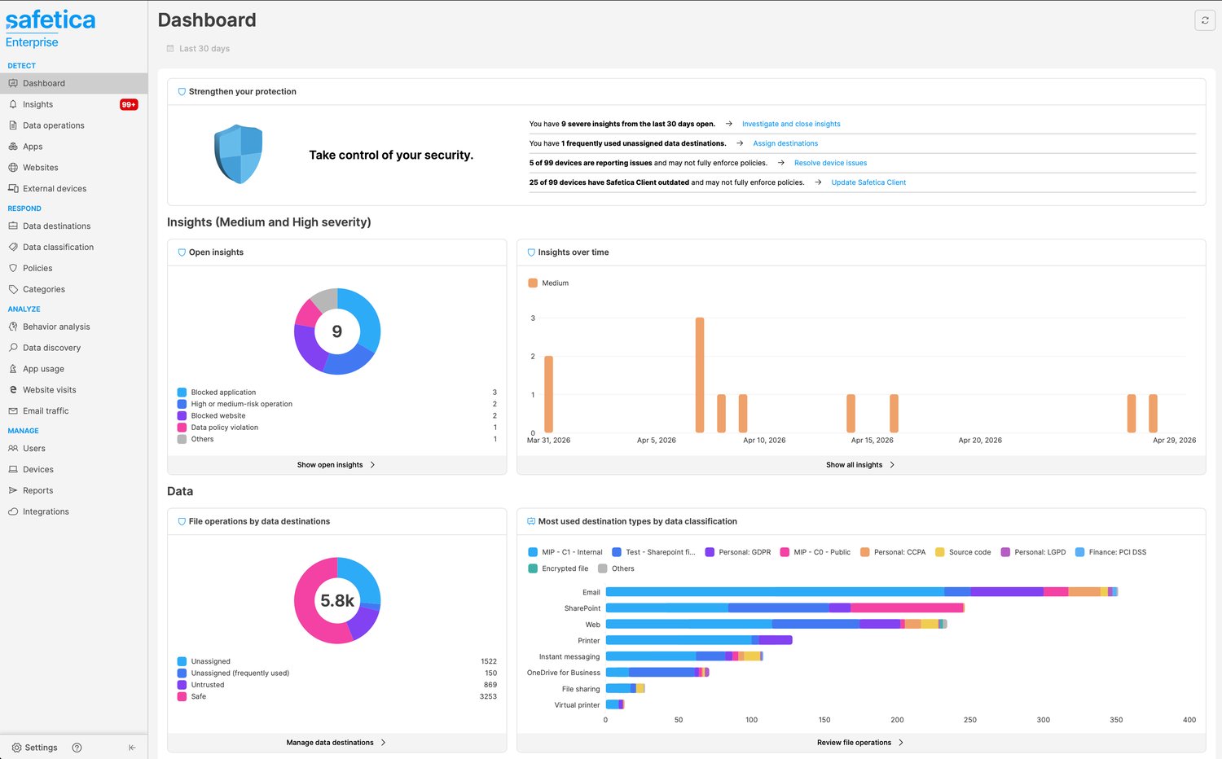Screen dimensions: 1222x759
Task: Go to Data operations page
Action: click(x=73, y=125)
